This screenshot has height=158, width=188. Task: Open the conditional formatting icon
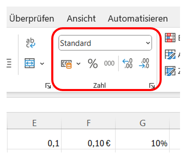coord(170,38)
